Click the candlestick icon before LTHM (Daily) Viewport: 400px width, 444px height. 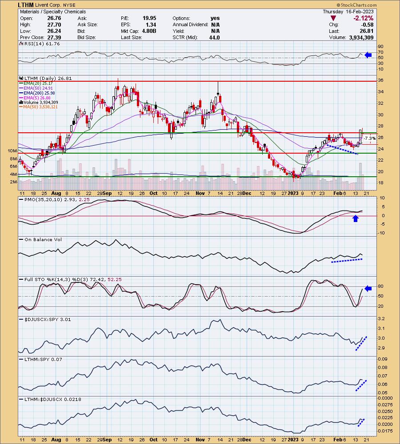(21, 79)
